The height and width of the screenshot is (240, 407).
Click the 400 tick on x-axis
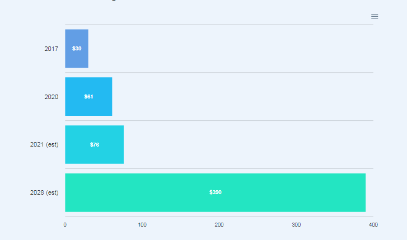[x=373, y=225]
